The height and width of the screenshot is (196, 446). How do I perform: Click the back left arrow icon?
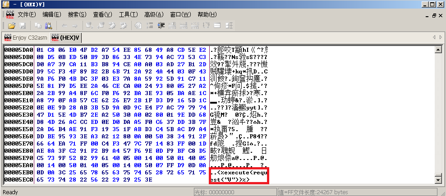coord(64,26)
